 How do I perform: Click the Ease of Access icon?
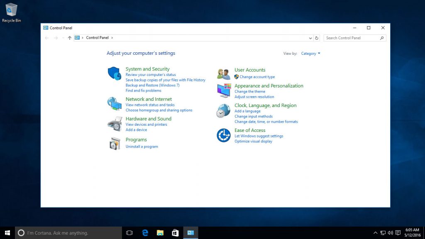pyautogui.click(x=223, y=135)
